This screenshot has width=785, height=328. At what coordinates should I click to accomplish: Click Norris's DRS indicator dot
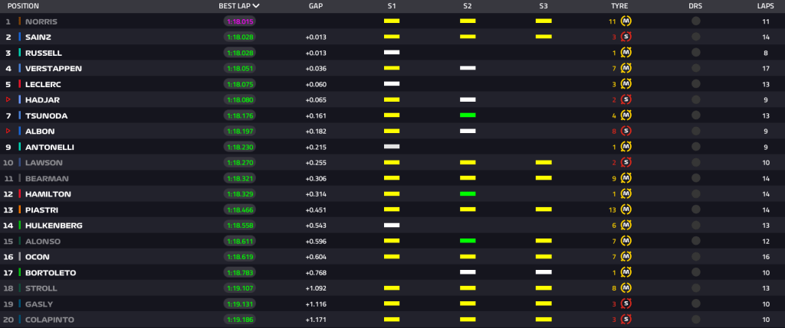tap(696, 21)
